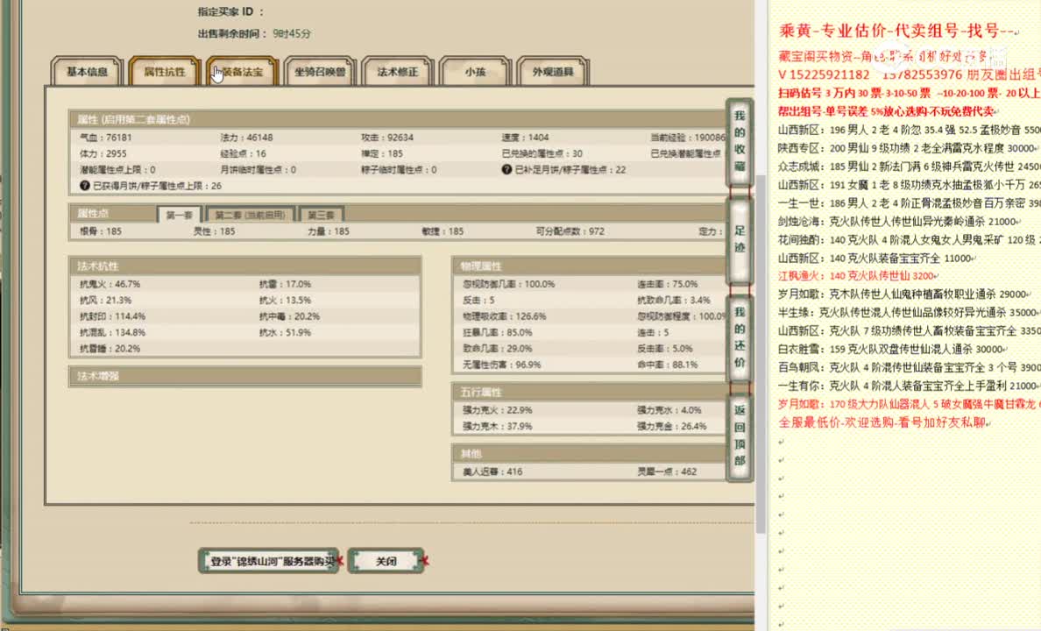Viewport: 1041px width, 631px height.
Task: Select the 第三套 attribute set tab
Action: (x=322, y=215)
